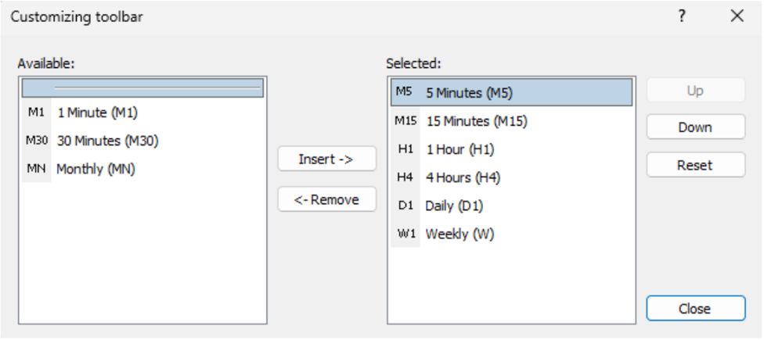The image size is (764, 340).
Task: Select '30 Minutes (M30)' text in Available list
Action: coord(108,141)
